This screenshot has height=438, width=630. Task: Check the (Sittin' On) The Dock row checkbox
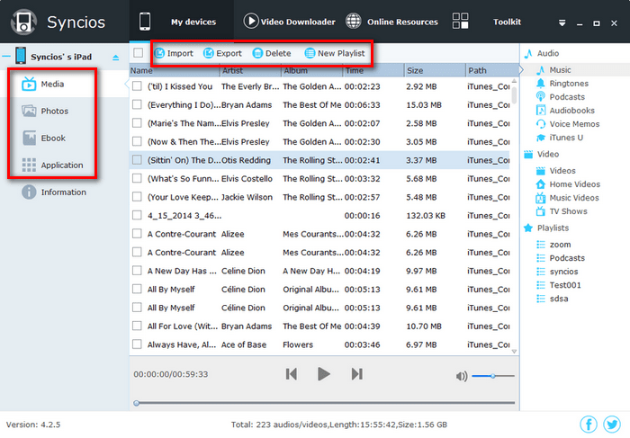(x=137, y=160)
